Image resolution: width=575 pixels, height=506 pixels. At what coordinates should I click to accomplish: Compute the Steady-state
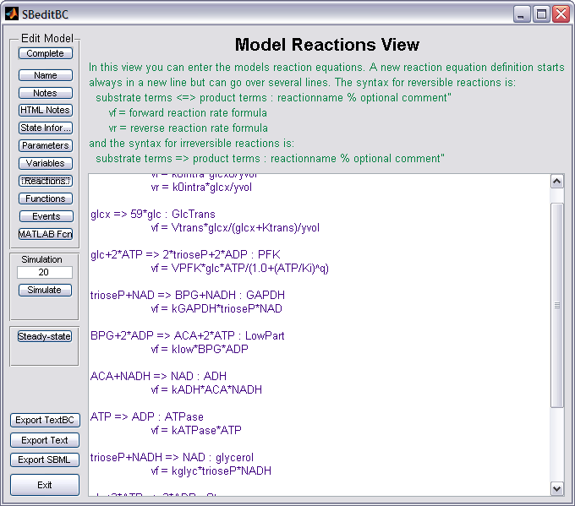45,336
